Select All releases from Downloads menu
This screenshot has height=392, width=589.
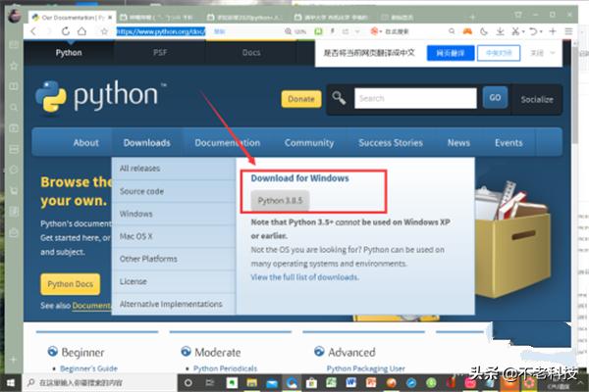point(138,169)
